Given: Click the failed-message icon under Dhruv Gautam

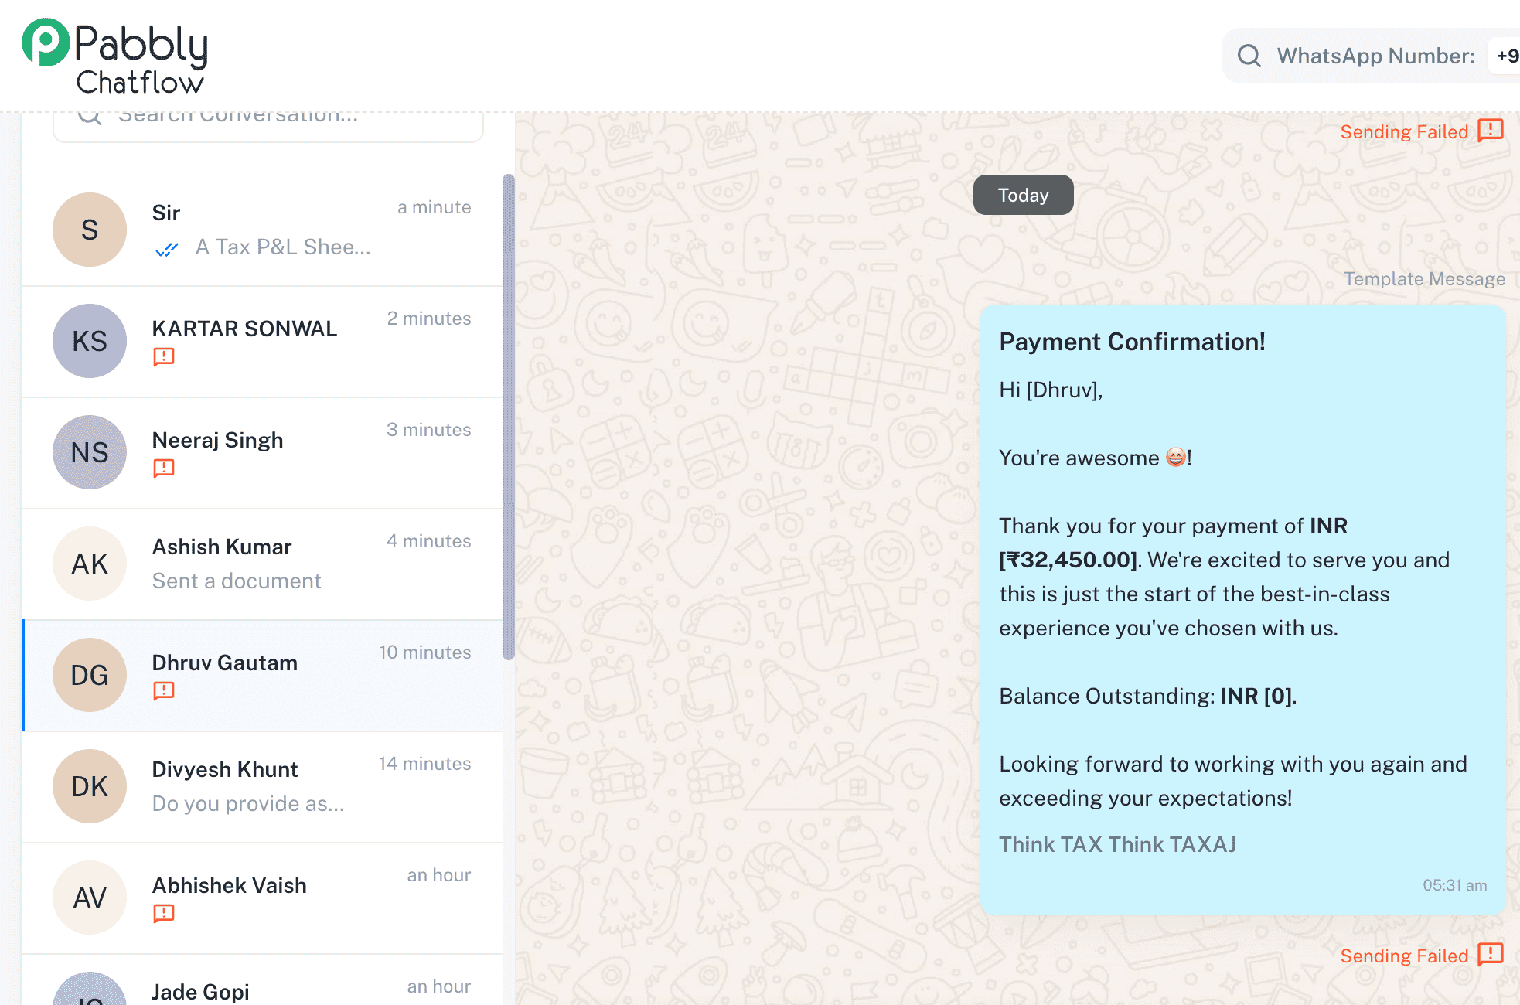Looking at the screenshot, I should (x=164, y=690).
